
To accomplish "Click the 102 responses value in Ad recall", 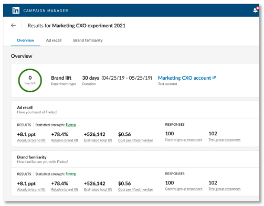I will click(x=213, y=134).
